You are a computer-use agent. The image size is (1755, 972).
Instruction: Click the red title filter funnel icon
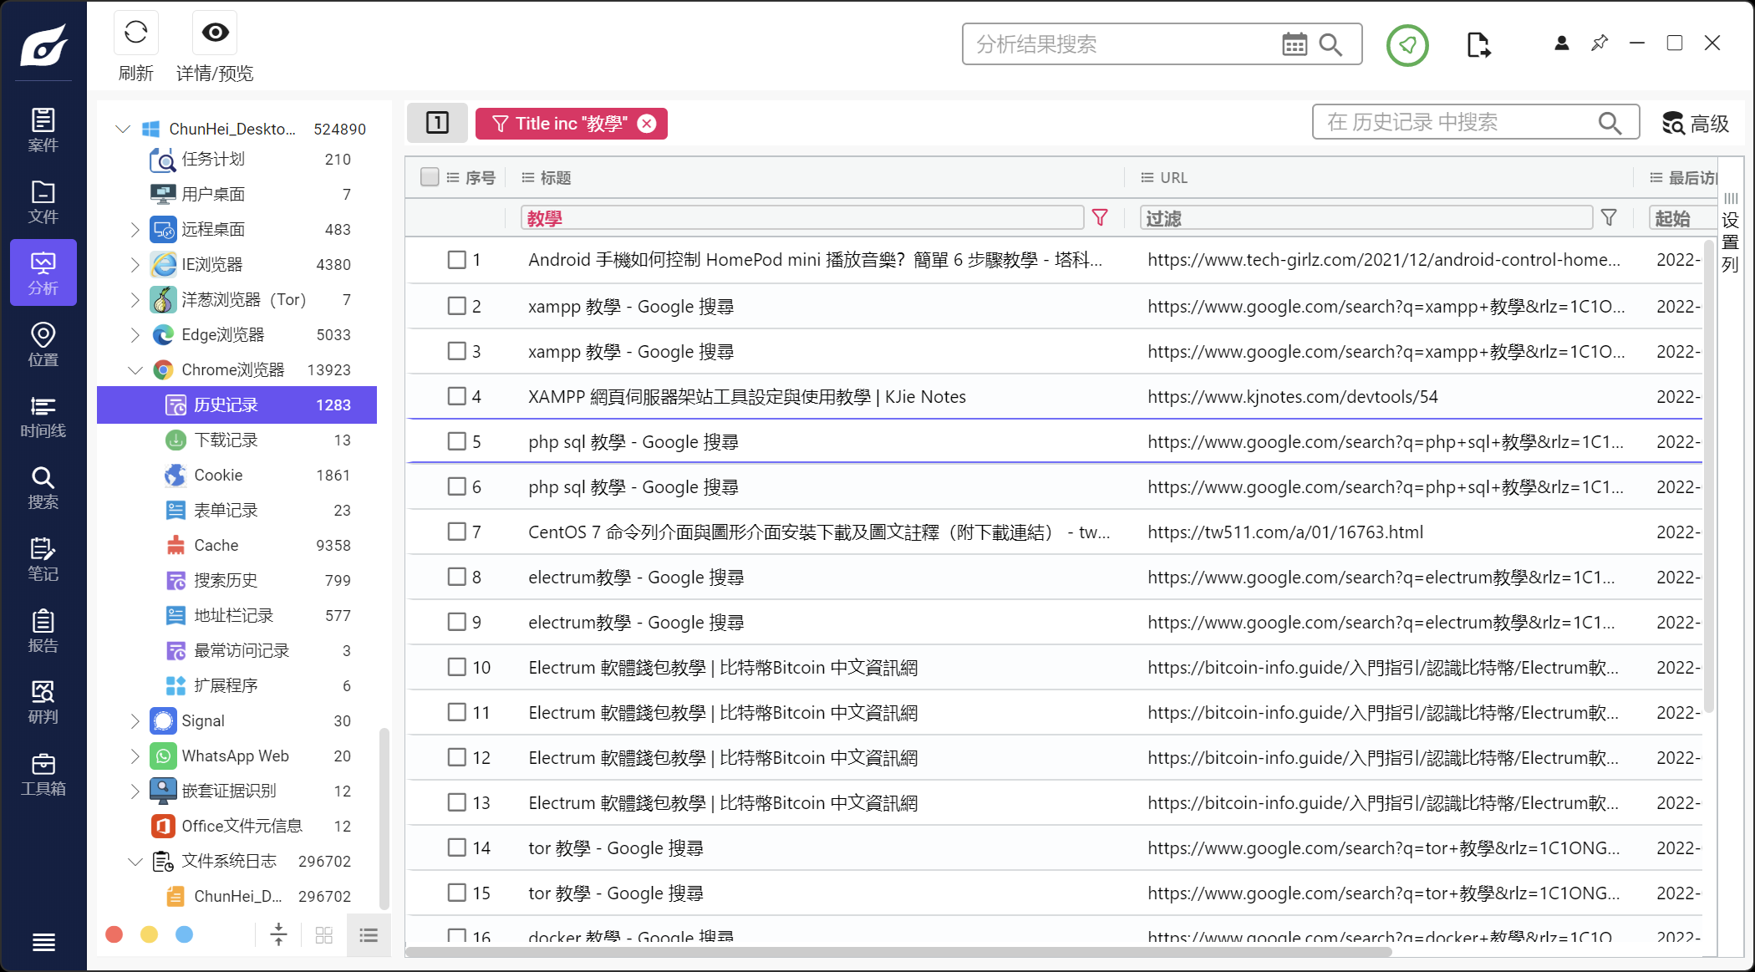[1100, 218]
